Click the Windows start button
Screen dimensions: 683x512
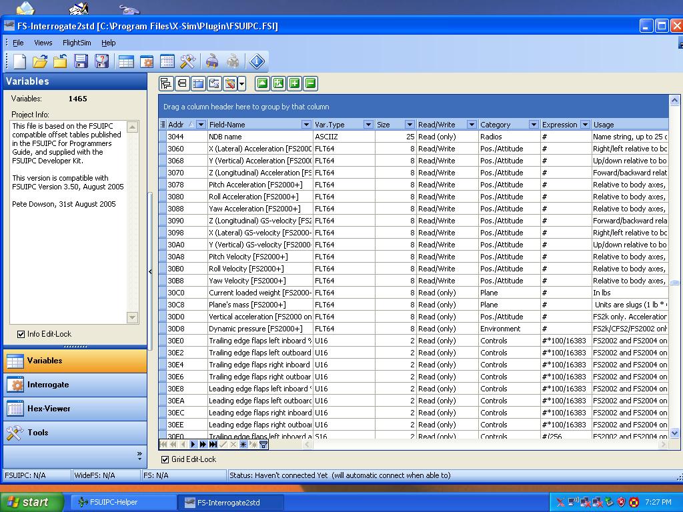click(x=31, y=502)
